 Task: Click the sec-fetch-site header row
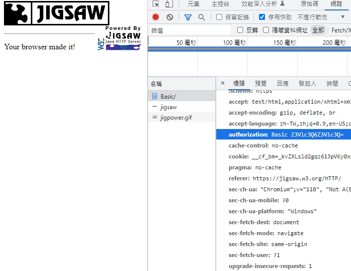point(283,244)
